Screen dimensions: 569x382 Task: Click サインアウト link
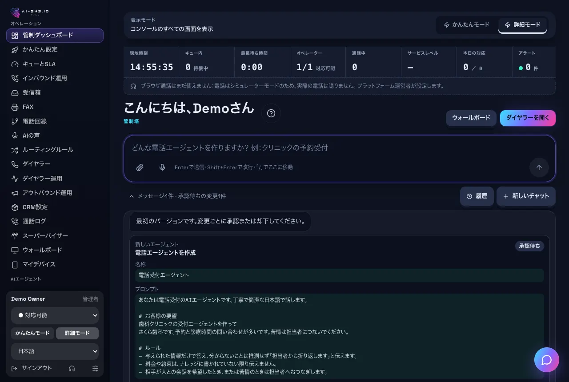pos(32,368)
